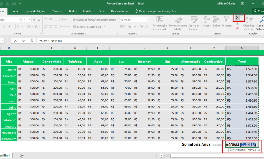Click the Clear eraser icon

pos(237,28)
